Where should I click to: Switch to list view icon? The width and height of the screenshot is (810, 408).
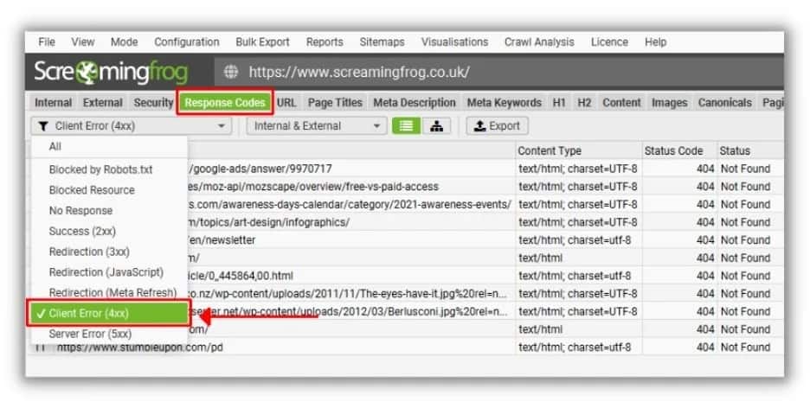406,126
